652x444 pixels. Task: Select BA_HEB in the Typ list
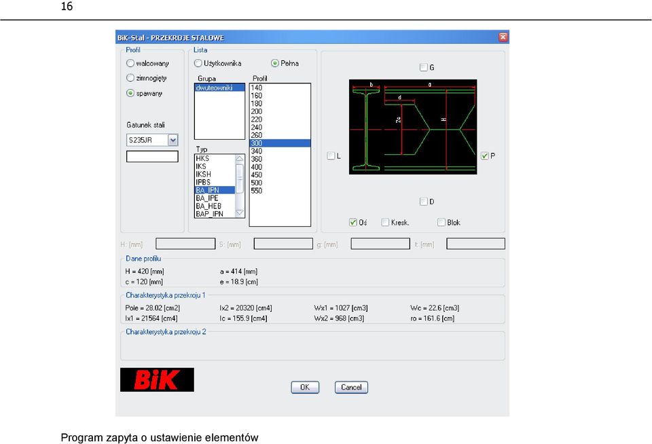[x=215, y=206]
